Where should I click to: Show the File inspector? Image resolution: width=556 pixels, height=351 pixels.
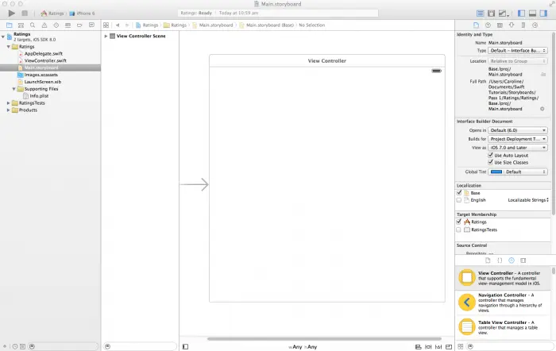pos(477,25)
